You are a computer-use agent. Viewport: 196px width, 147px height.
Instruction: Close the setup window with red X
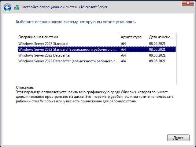click(x=188, y=3)
